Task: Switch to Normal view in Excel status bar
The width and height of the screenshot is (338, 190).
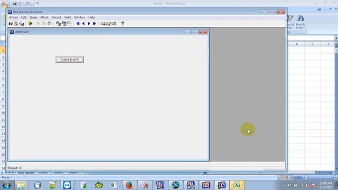Action: tap(281, 177)
